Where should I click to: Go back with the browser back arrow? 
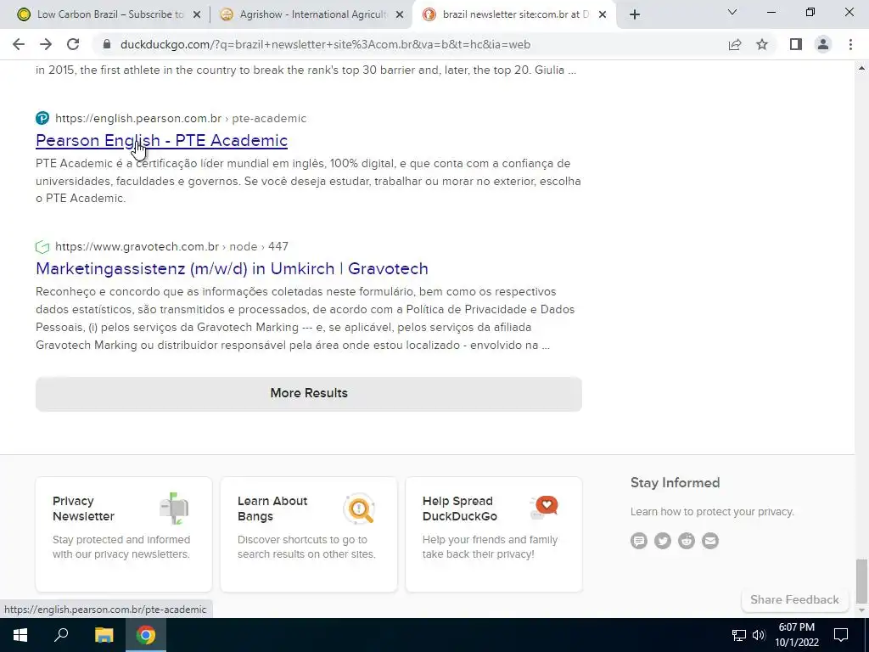pos(19,44)
